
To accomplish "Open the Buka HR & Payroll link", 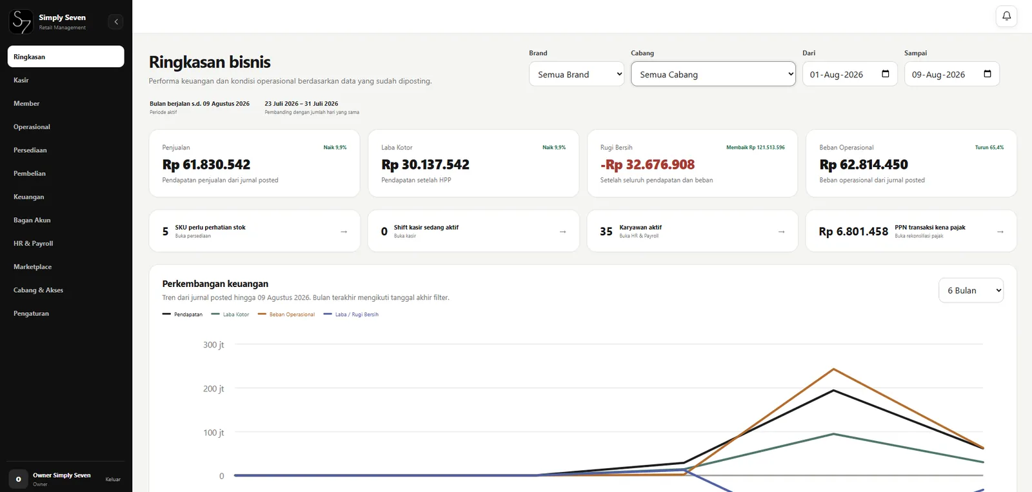I will pyautogui.click(x=639, y=236).
